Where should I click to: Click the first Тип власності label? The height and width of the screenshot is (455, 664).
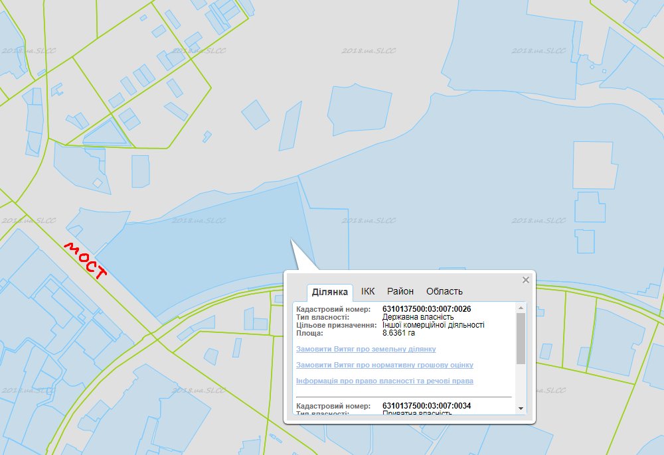coord(323,317)
